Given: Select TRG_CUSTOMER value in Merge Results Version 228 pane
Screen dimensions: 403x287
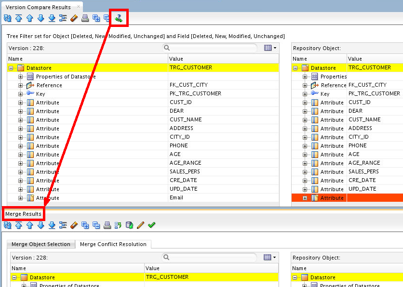Looking at the screenshot, I should pos(167,277).
